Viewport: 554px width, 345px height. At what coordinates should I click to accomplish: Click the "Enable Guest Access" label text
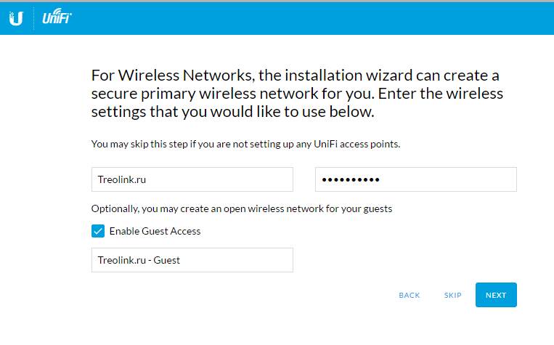155,231
